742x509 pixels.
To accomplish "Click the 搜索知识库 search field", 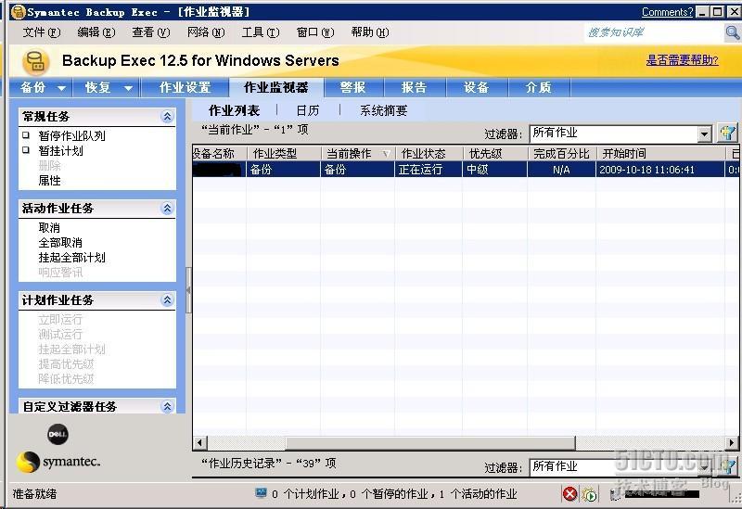I will click(x=654, y=32).
